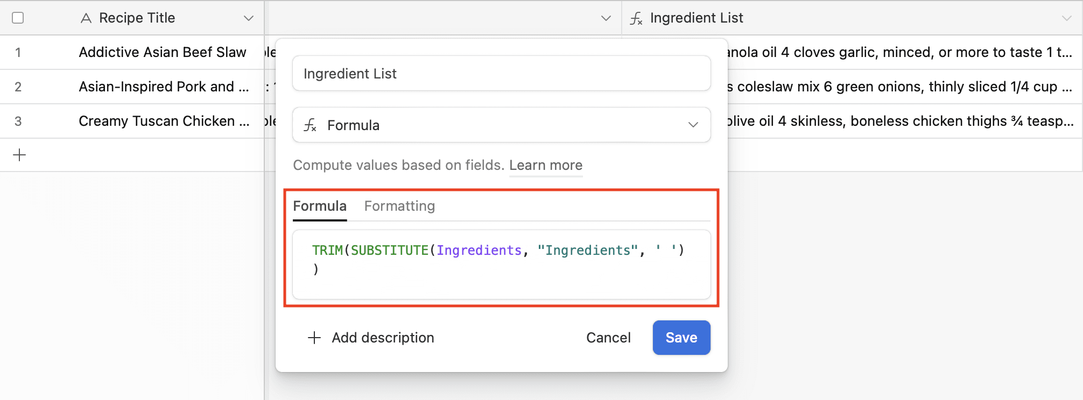The width and height of the screenshot is (1083, 400).
Task: Click ingredient cell with coleslaw mix
Action: [x=904, y=87]
